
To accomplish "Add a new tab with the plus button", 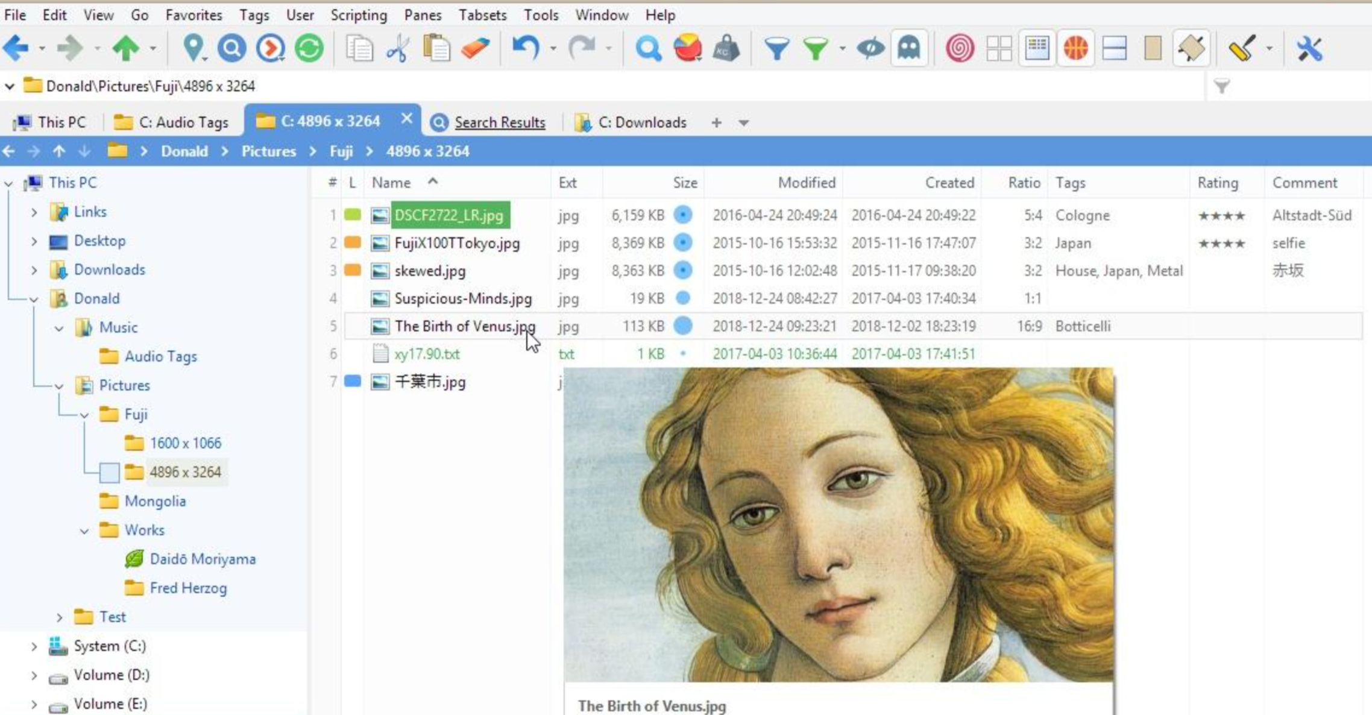I will (x=716, y=123).
